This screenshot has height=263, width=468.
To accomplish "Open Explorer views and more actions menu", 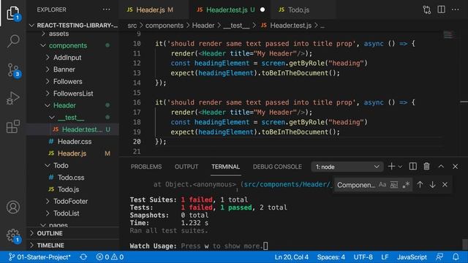I will (x=106, y=9).
